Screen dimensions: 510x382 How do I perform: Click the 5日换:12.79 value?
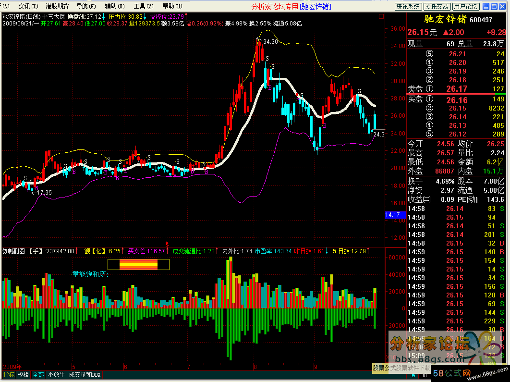click(x=351, y=251)
